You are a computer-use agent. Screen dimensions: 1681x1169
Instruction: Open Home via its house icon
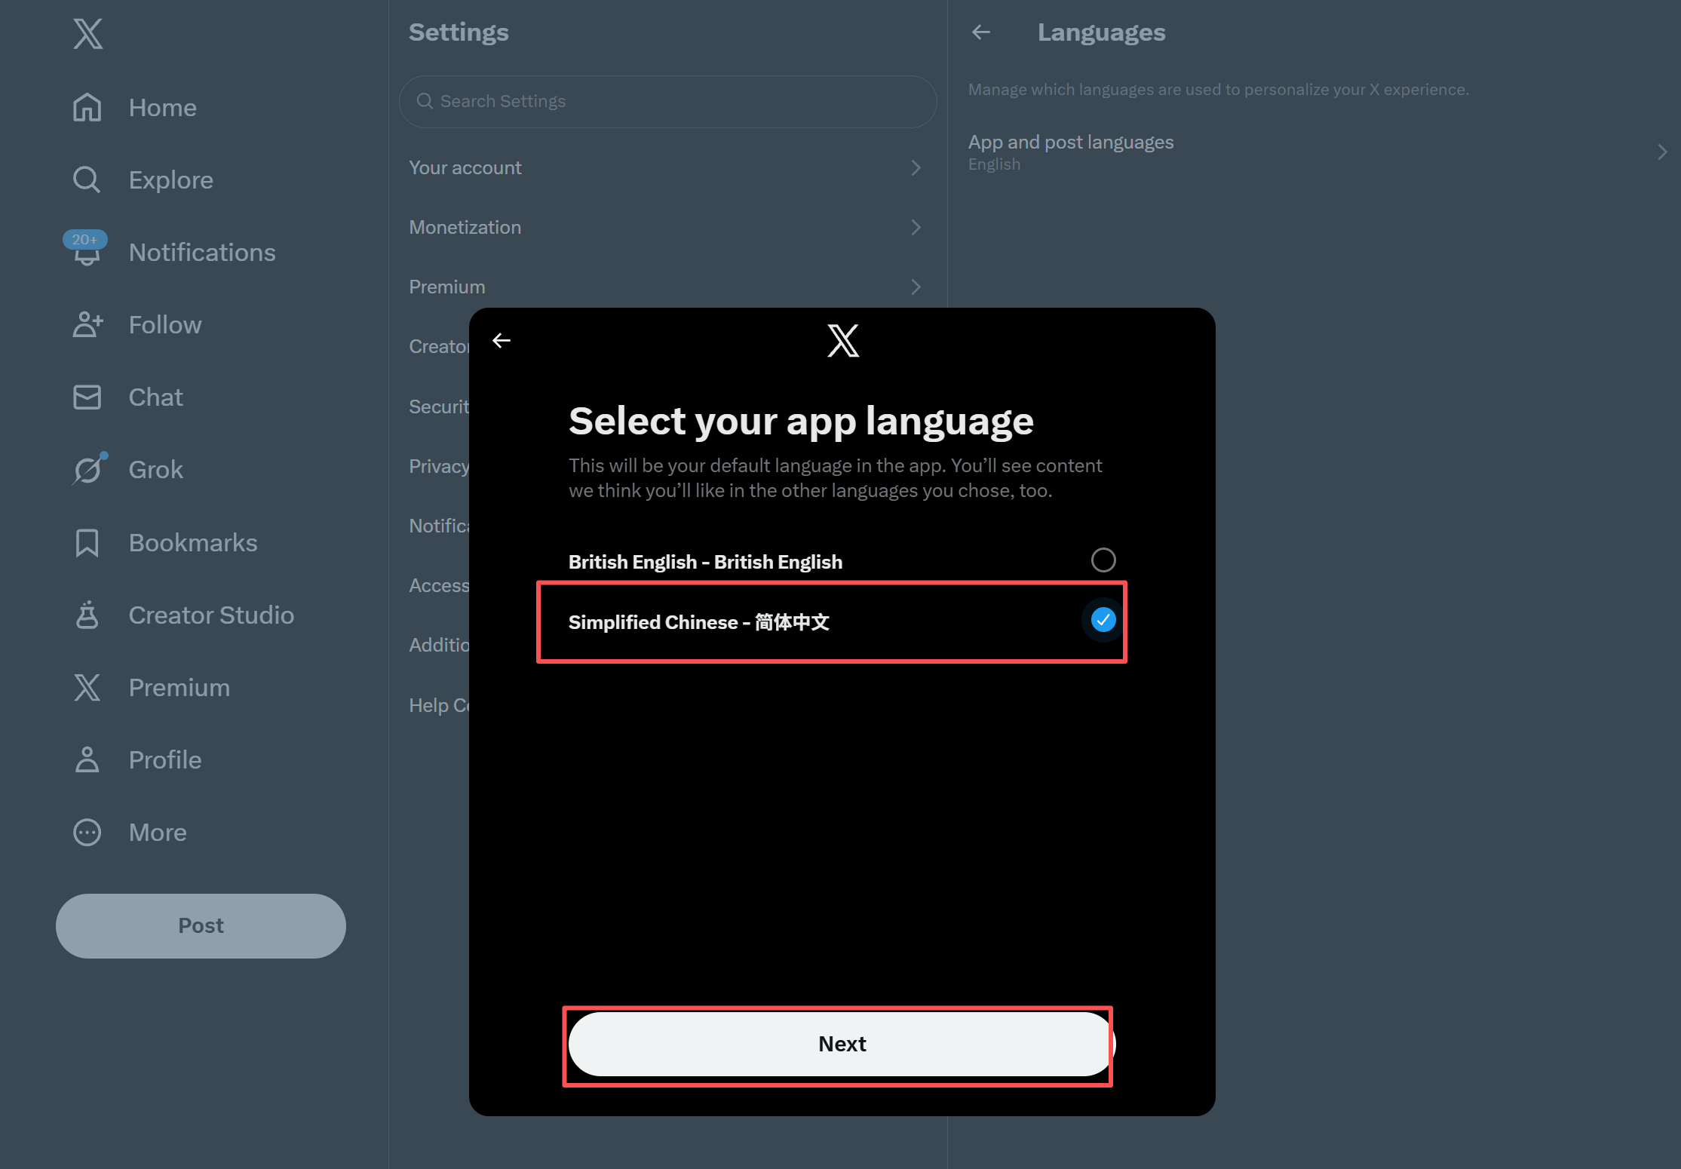point(87,107)
